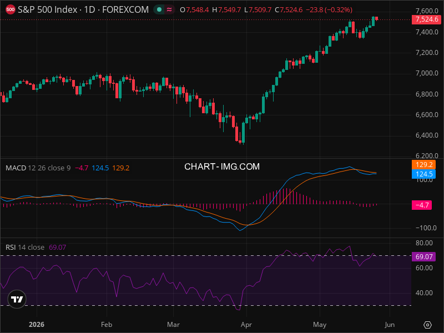The image size is (444, 333).
Task: Click the 7,000.0 price axis label
Action: click(427, 73)
